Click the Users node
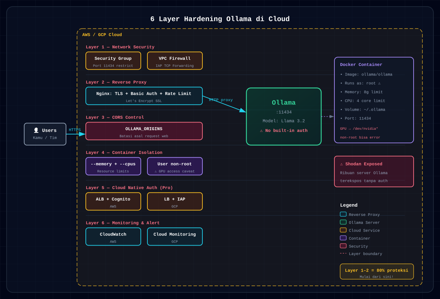Image resolution: width=440 pixels, height=299 pixels. coord(45,134)
